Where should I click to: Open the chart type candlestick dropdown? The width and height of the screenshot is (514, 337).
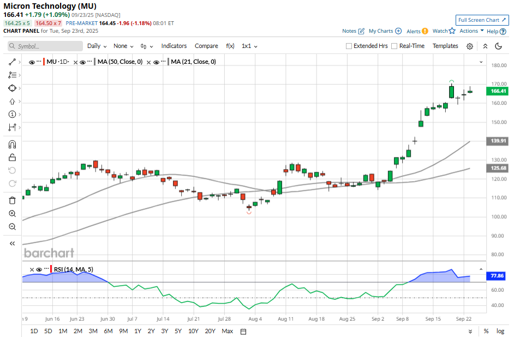click(x=147, y=46)
